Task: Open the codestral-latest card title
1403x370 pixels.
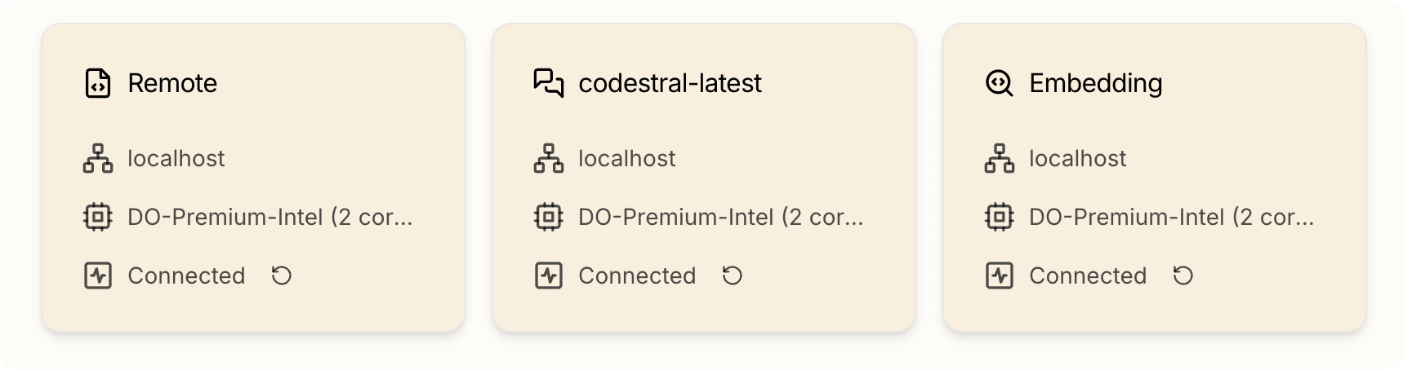Action: 670,83
